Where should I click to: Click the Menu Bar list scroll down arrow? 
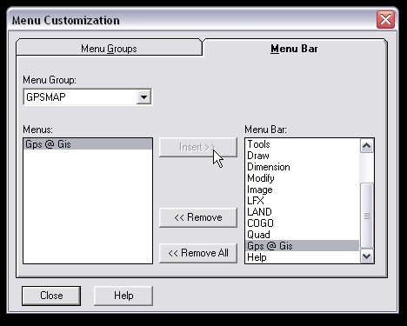367,256
